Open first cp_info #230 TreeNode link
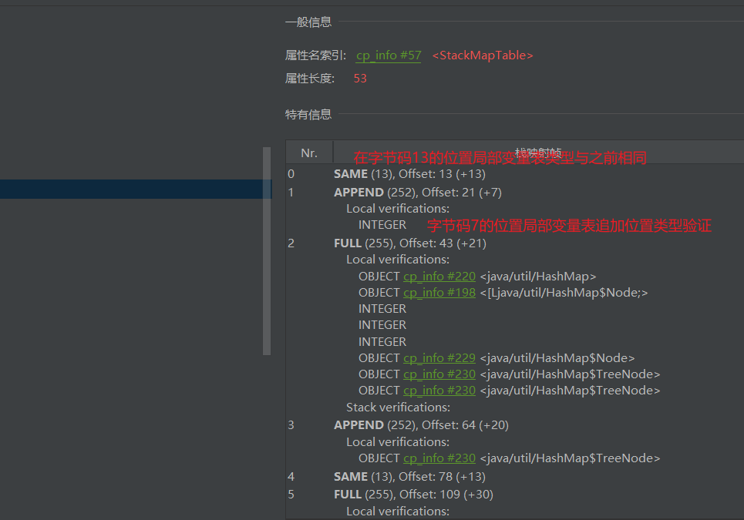 (439, 374)
